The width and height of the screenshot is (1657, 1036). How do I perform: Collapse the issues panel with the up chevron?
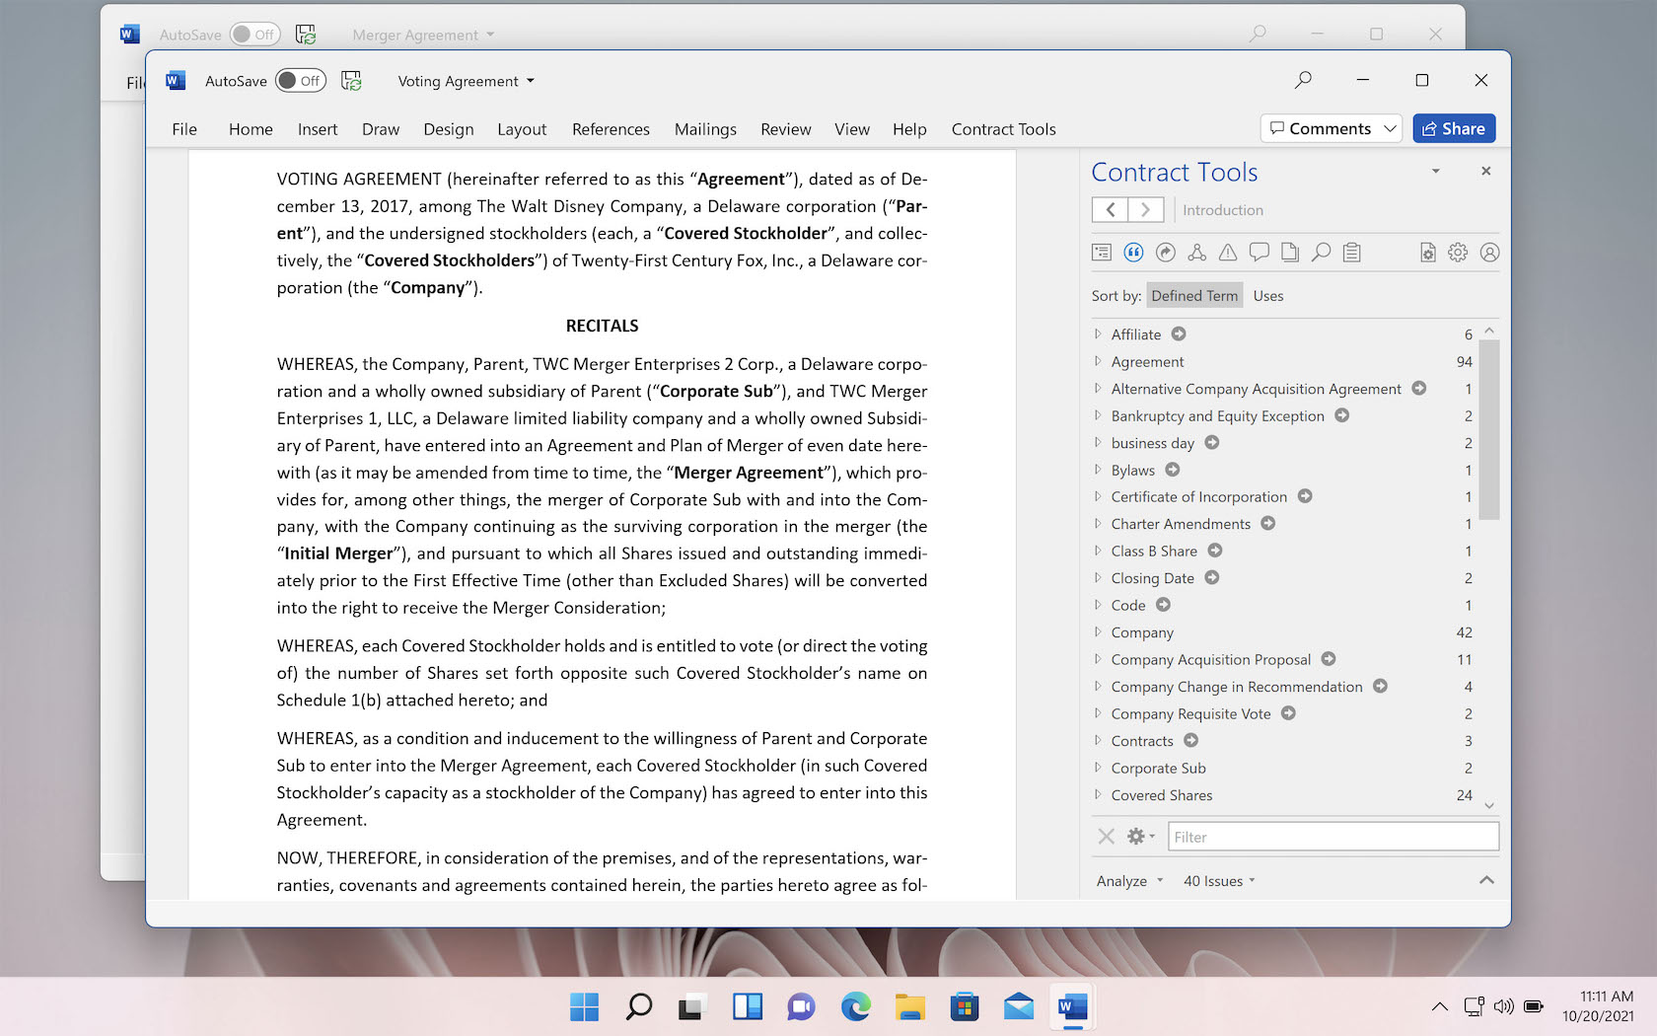click(1486, 880)
